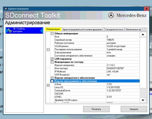This screenshot has width=152, height=119.
Task: Open the Информация tab
Action: point(53,29)
